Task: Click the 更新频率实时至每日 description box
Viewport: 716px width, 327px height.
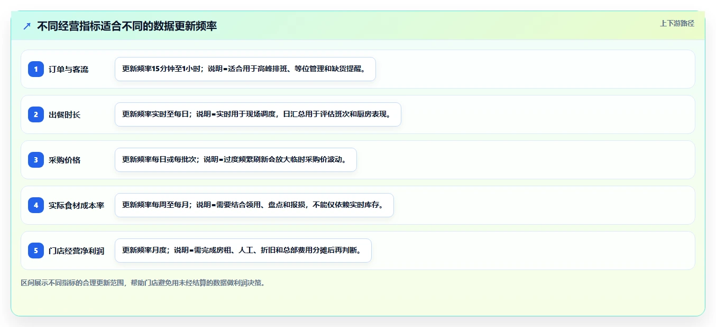Action: tap(258, 114)
